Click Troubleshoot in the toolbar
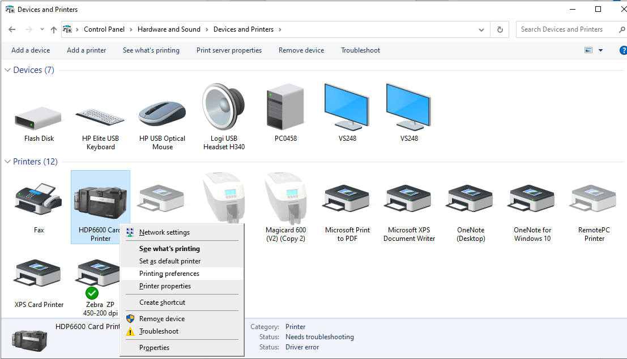Screen dimensions: 627x359 pos(361,50)
